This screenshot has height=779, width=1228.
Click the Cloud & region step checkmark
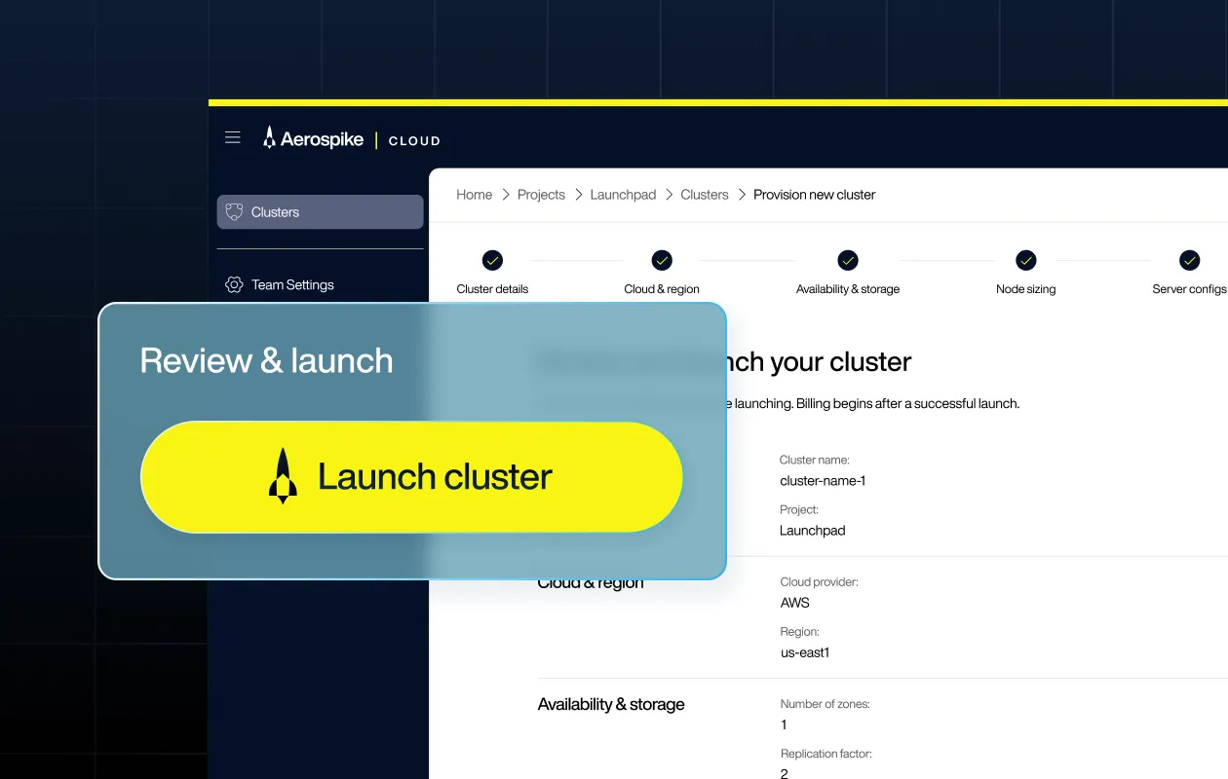pos(662,260)
